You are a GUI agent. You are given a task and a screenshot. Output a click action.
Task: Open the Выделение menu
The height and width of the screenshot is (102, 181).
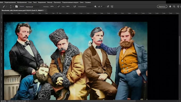(x=42, y=2)
